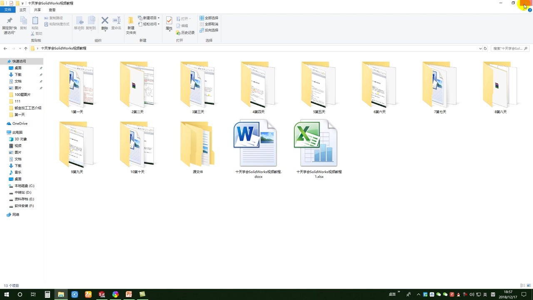This screenshot has width=533, height=300.
Task: Select the 5第五天 folder
Action: 319,87
